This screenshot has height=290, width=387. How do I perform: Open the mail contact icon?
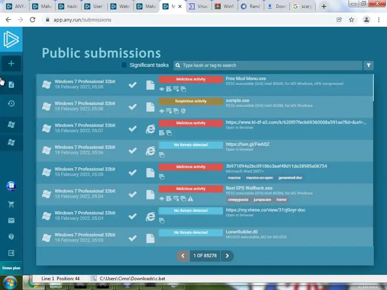click(11, 221)
